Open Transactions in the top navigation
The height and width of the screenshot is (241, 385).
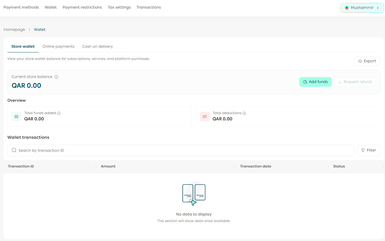149,7
